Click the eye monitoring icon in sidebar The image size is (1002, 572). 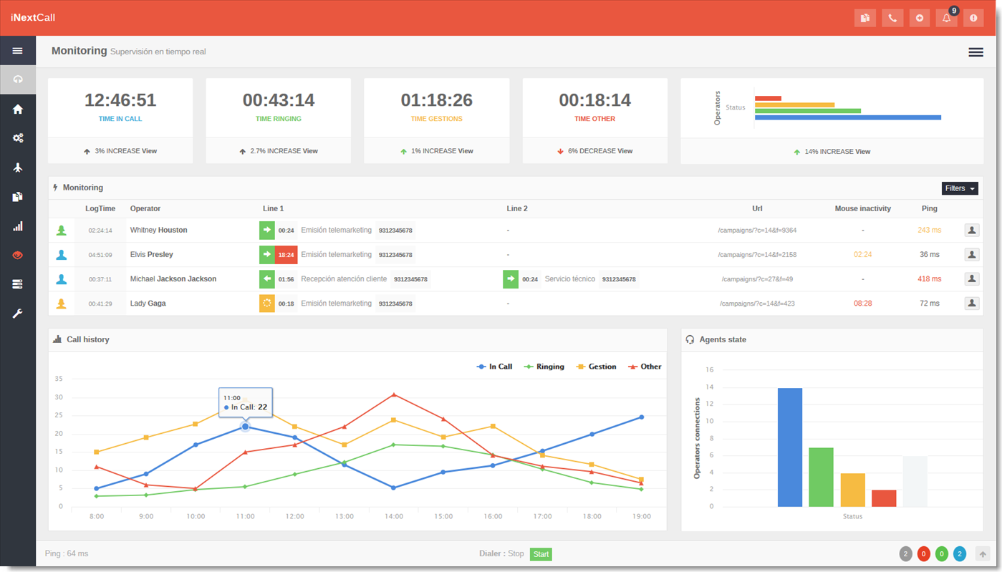click(x=18, y=256)
